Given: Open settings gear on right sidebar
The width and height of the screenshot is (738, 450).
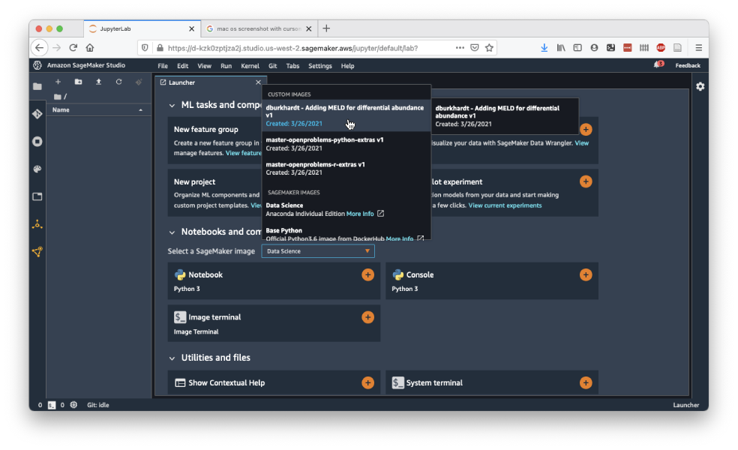Looking at the screenshot, I should [700, 86].
